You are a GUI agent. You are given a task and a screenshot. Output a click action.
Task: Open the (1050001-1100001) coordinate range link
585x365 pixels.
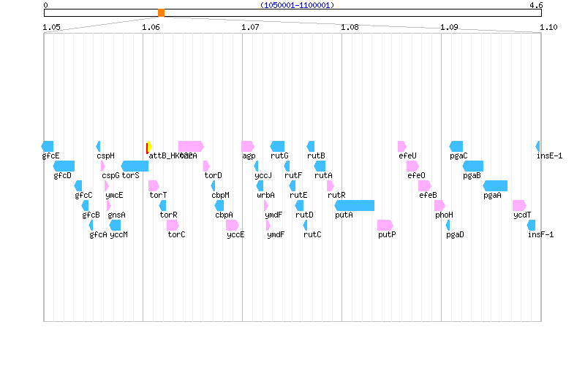tap(297, 5)
